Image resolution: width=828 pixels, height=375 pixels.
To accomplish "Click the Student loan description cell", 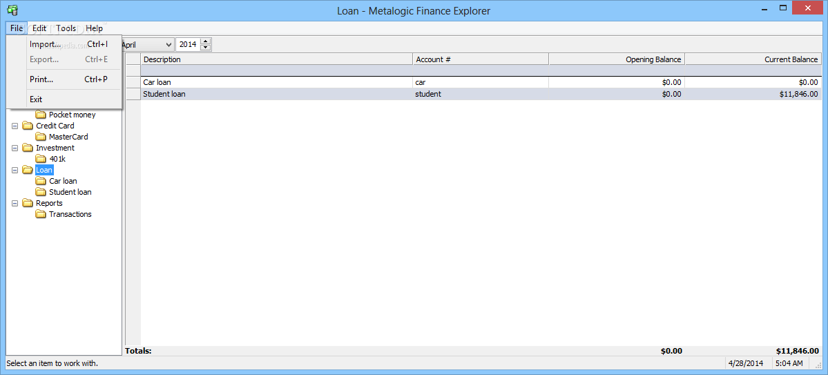I will click(277, 94).
